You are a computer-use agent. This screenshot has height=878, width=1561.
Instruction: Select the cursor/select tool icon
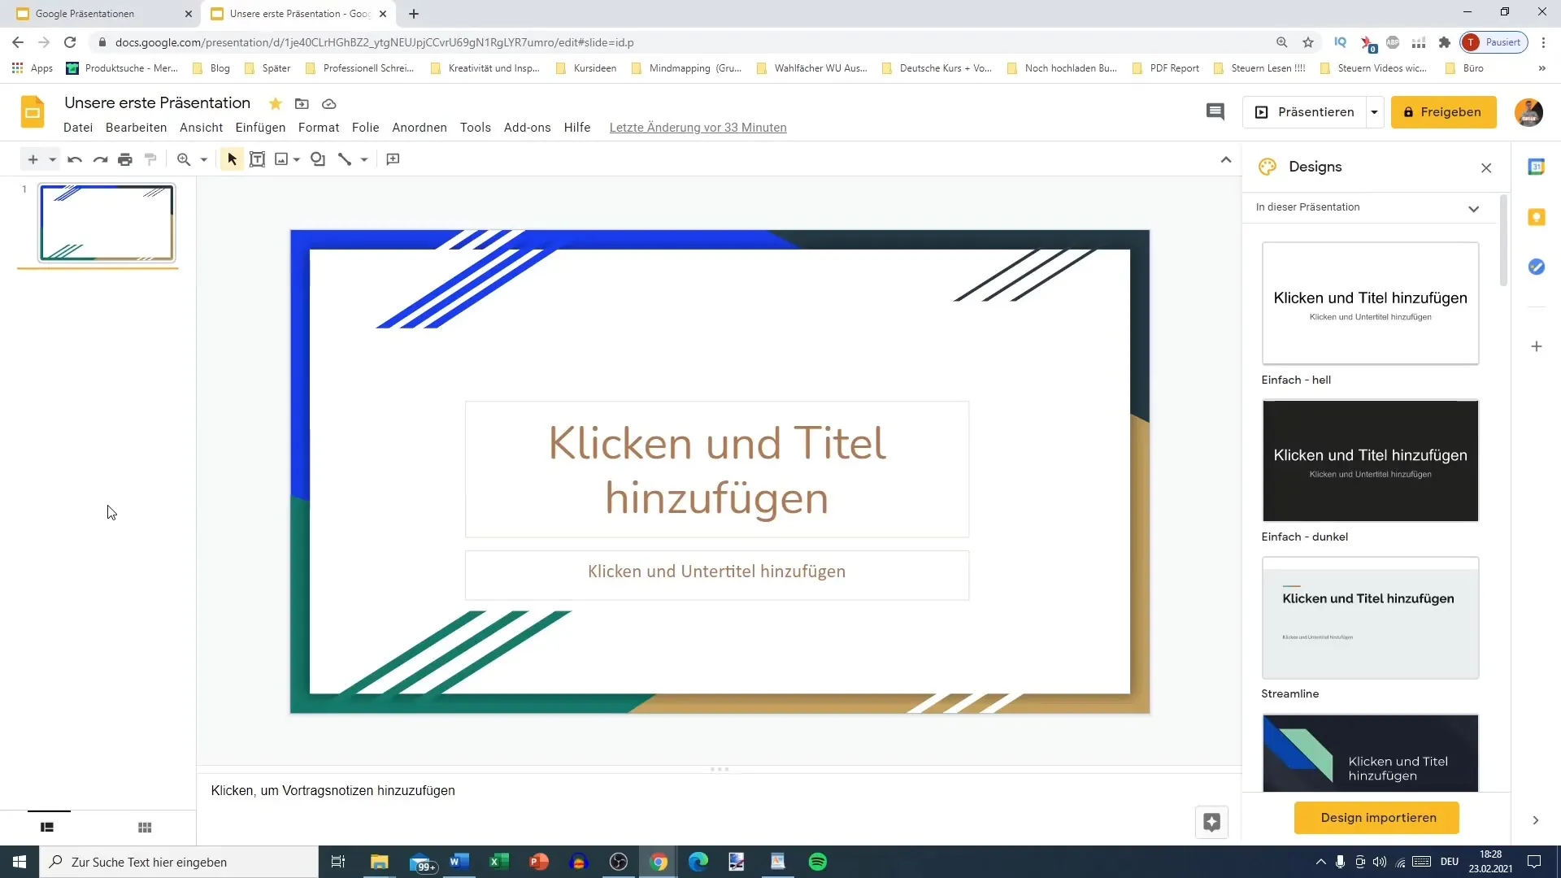click(x=231, y=159)
